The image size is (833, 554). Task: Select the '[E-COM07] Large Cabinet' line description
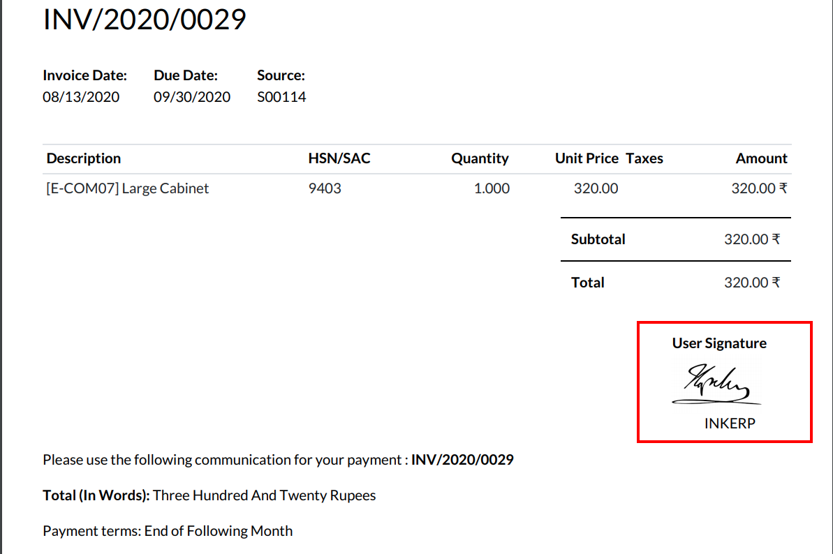click(x=128, y=188)
